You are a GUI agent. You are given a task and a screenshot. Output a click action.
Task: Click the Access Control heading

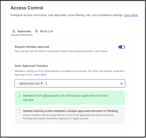point(27,8)
